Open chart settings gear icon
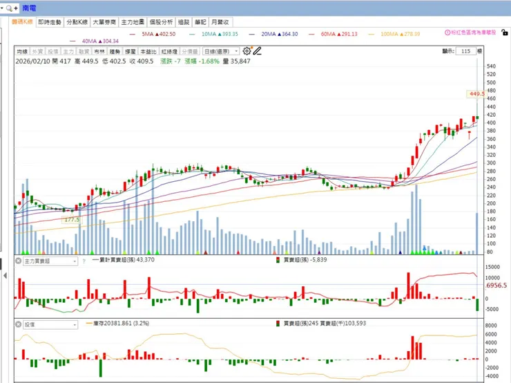Screen dimensions: 511x383 coord(247,51)
